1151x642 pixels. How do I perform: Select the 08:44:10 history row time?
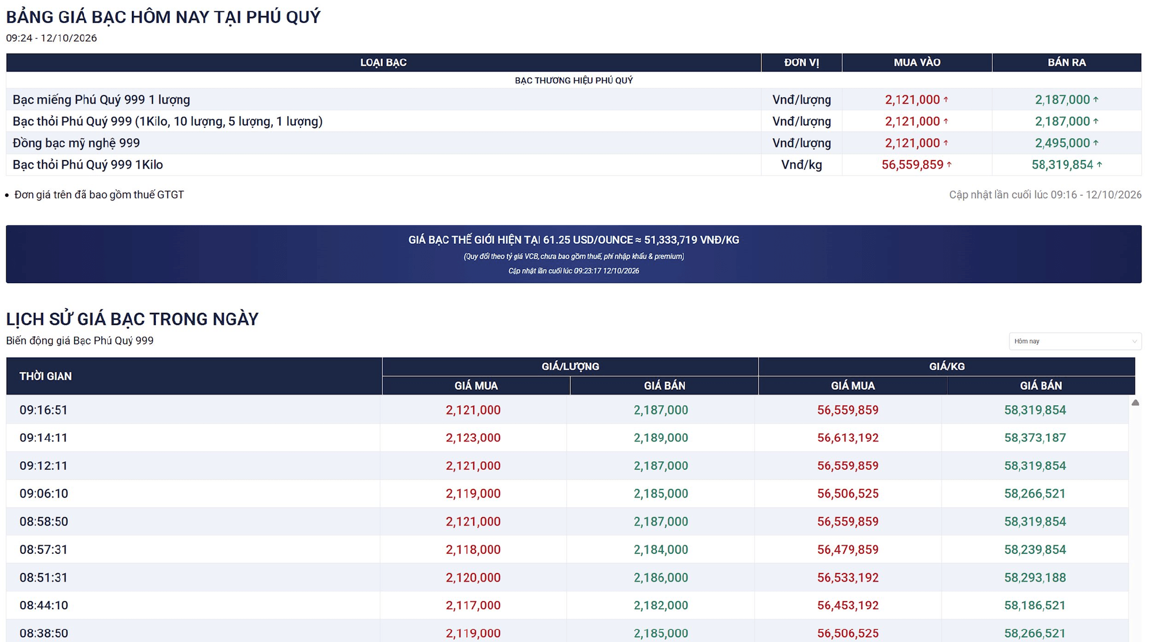pyautogui.click(x=44, y=605)
